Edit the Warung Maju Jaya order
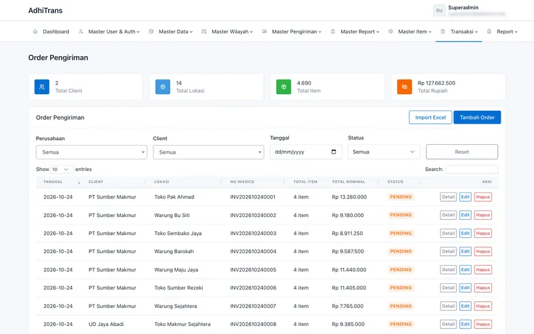This screenshot has height=334, width=534. pos(465,270)
